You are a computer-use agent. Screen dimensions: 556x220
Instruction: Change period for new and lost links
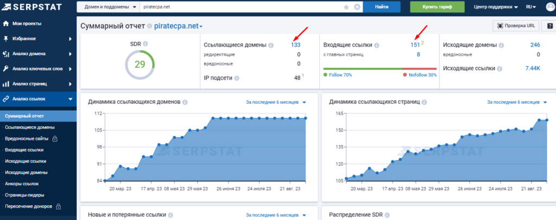[x=276, y=215]
